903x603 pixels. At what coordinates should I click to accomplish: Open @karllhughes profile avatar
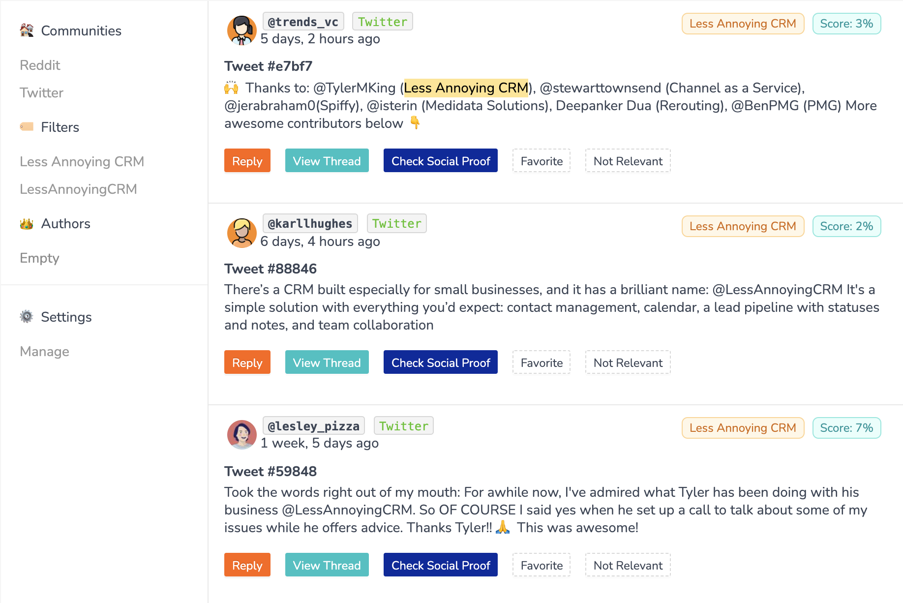(241, 233)
